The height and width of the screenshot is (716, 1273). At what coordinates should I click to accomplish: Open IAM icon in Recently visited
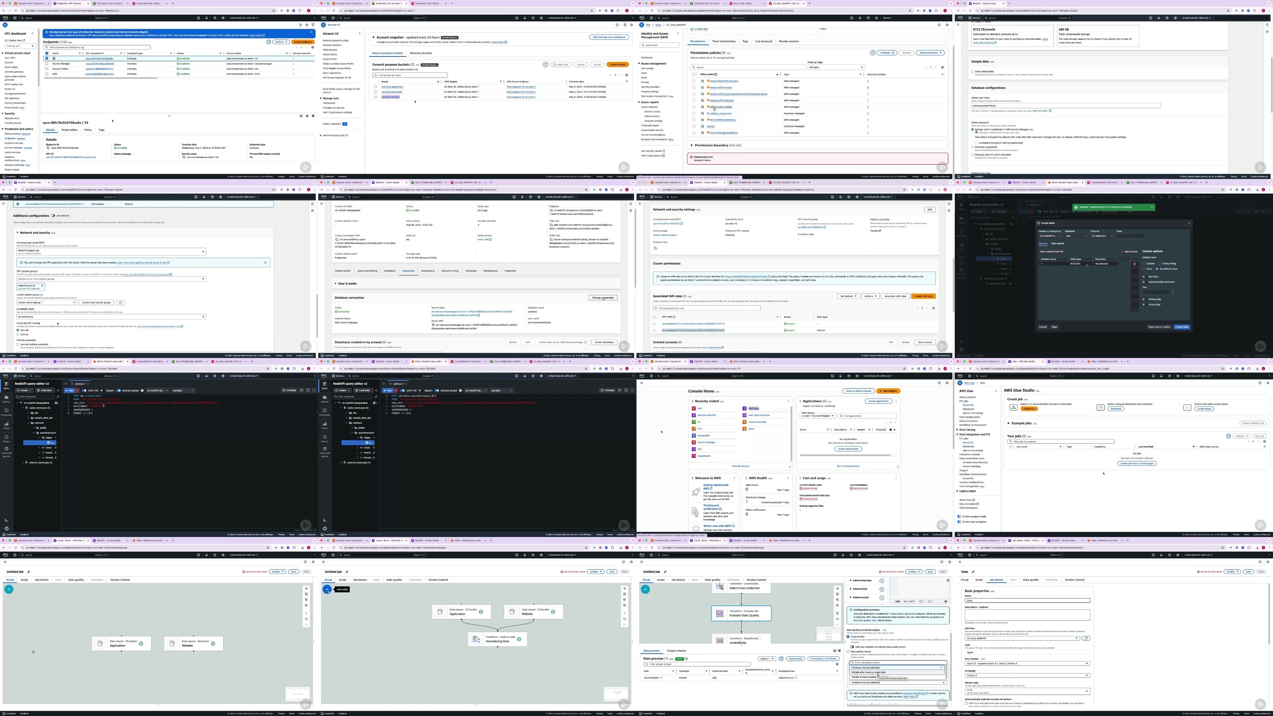pyautogui.click(x=693, y=409)
